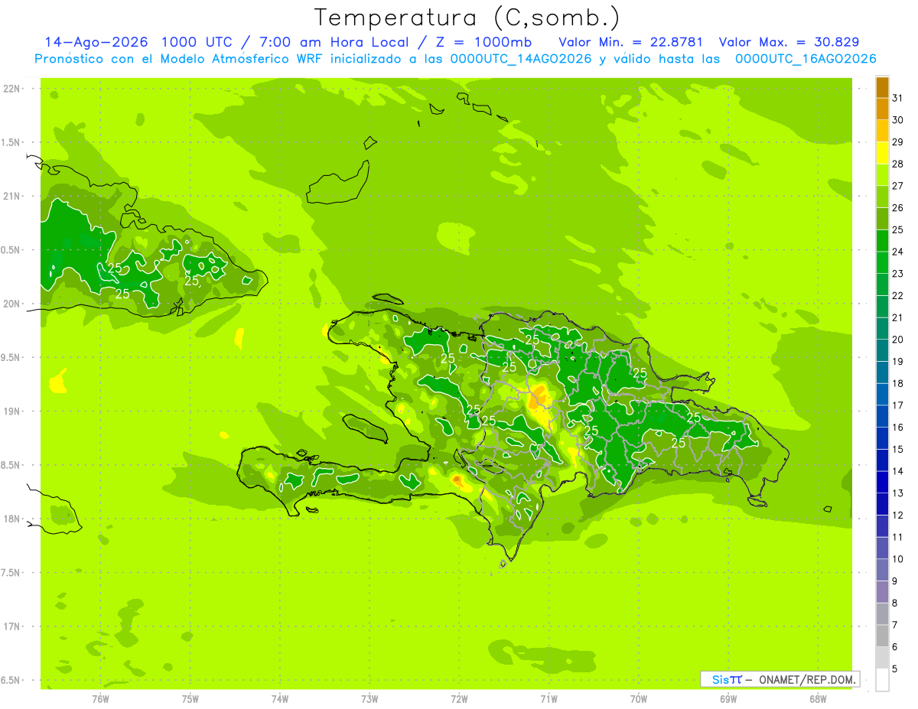918x709 pixels.
Task: Click the '30' legend value
Action: [x=897, y=120]
